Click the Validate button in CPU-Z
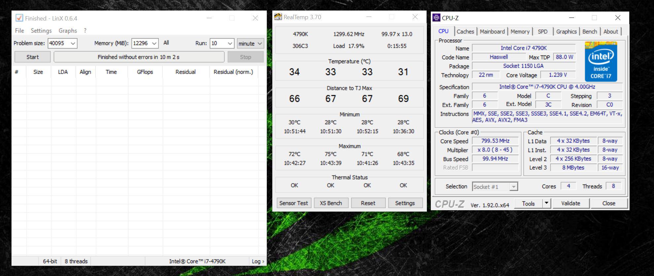Viewport: 654px width, 276px height. pos(570,203)
